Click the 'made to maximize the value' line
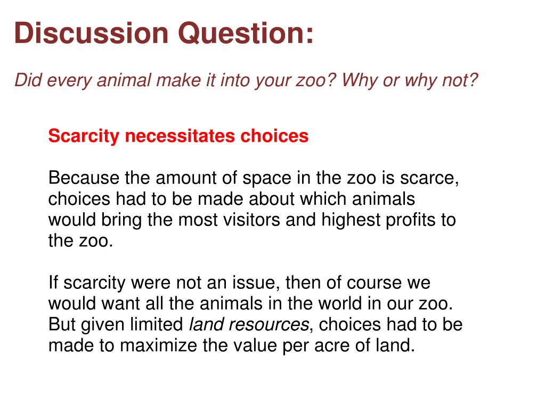 (232, 346)
